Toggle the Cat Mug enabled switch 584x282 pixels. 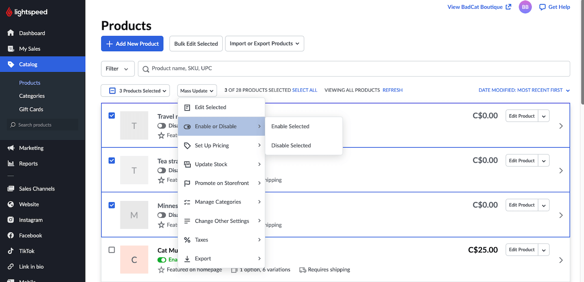pyautogui.click(x=162, y=260)
